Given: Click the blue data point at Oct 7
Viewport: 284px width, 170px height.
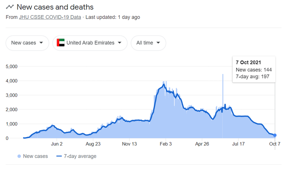Looking at the screenshot, I should [x=275, y=135].
